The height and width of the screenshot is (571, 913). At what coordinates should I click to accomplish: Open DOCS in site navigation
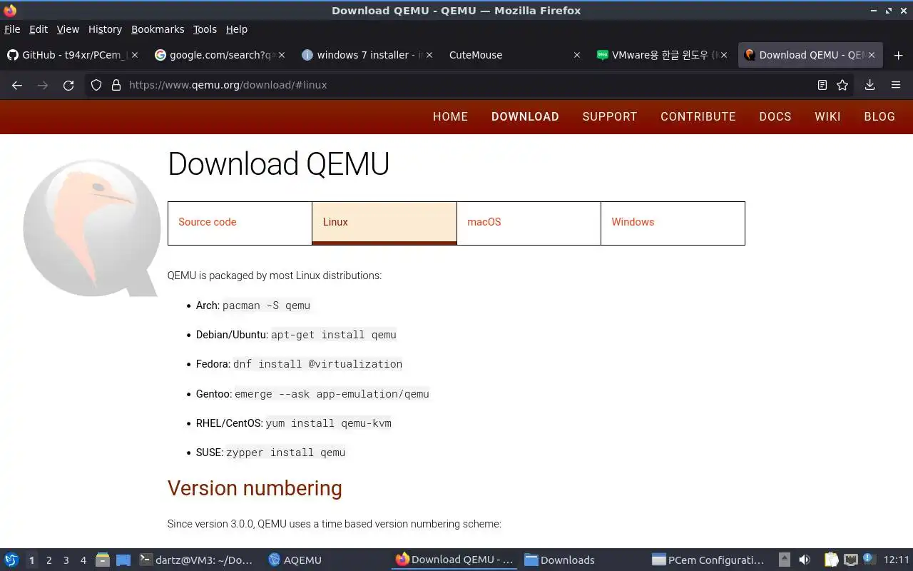(775, 116)
